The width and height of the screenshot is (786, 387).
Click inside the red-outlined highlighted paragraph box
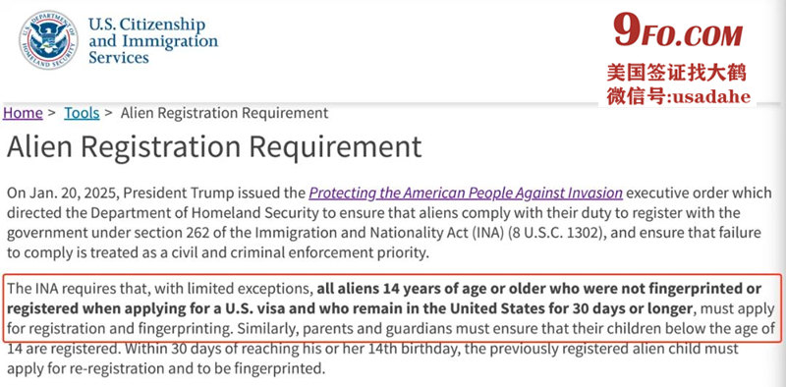(x=393, y=308)
